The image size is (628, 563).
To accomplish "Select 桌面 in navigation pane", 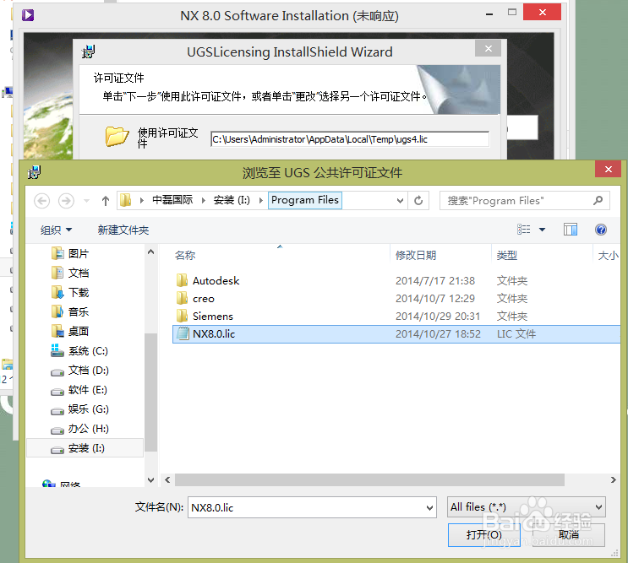I will 70,331.
